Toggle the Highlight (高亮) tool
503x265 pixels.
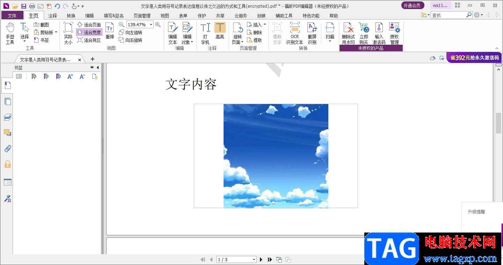(x=220, y=31)
